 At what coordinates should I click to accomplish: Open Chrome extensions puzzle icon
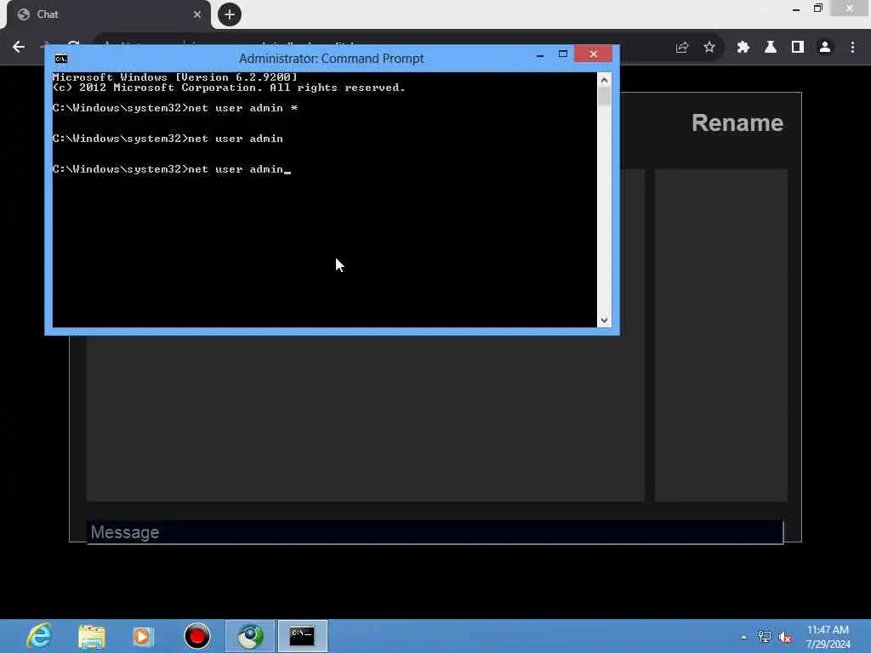(743, 48)
